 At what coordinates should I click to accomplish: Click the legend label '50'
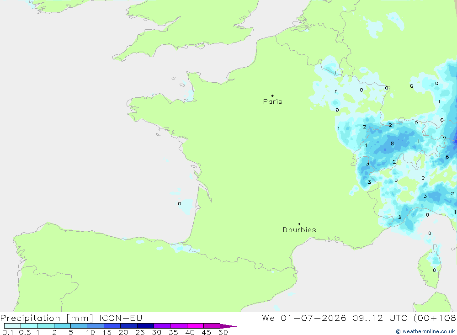click(223, 332)
